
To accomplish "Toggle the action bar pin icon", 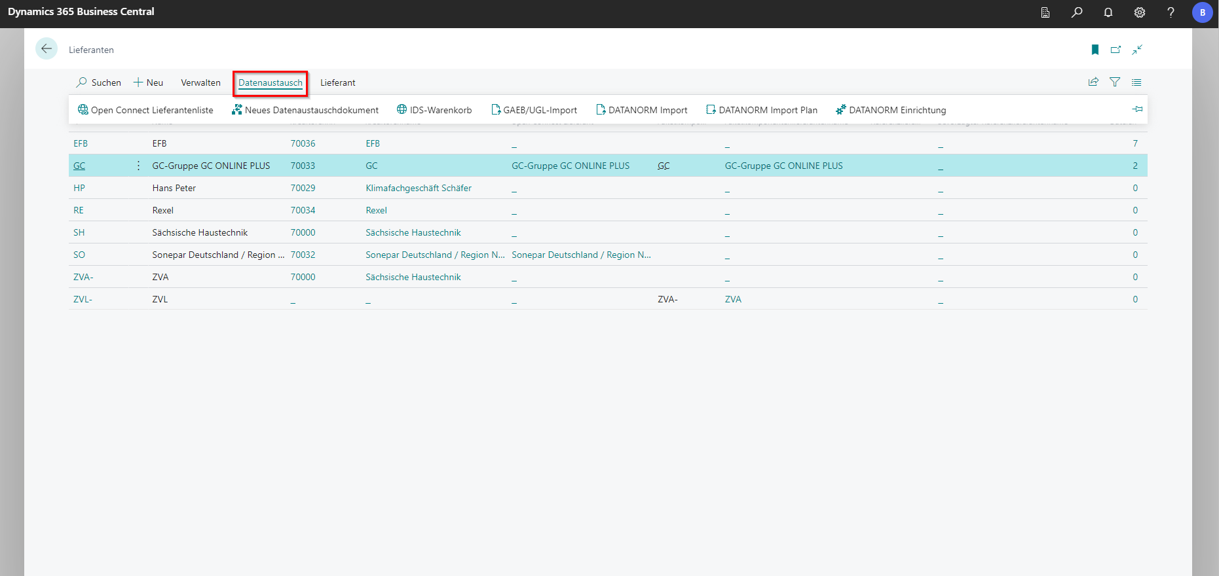I will 1137,109.
